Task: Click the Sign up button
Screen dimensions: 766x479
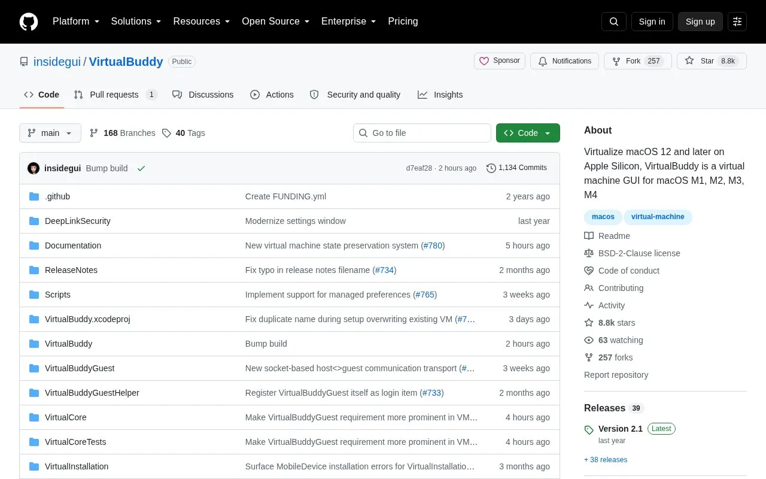Action: pos(700,22)
